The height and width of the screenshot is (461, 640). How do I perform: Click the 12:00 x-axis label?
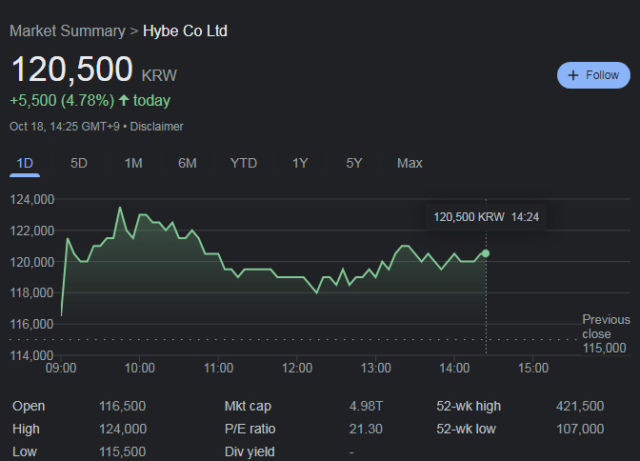297,368
